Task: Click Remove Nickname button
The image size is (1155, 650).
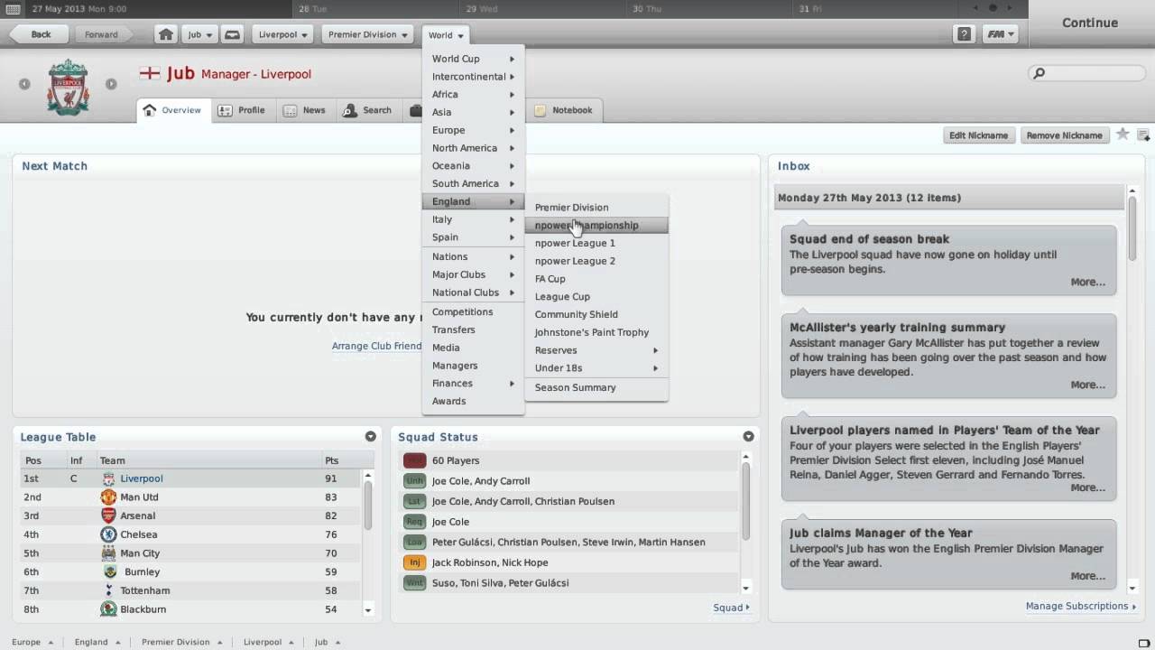Action: [x=1064, y=135]
